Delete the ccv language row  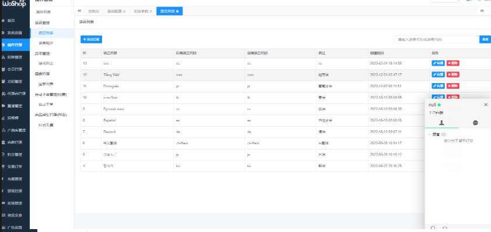click(x=453, y=63)
